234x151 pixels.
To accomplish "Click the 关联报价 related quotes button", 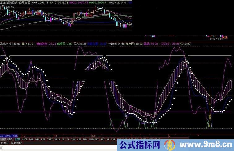I will click(16, 143).
